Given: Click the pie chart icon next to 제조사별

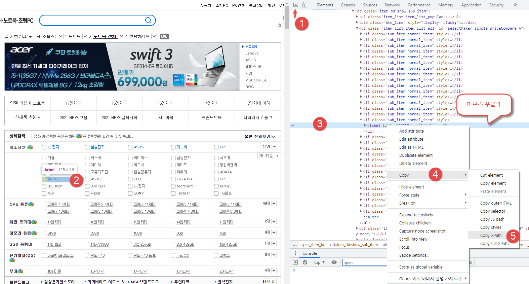Looking at the screenshot, I should pyautogui.click(x=30, y=147).
